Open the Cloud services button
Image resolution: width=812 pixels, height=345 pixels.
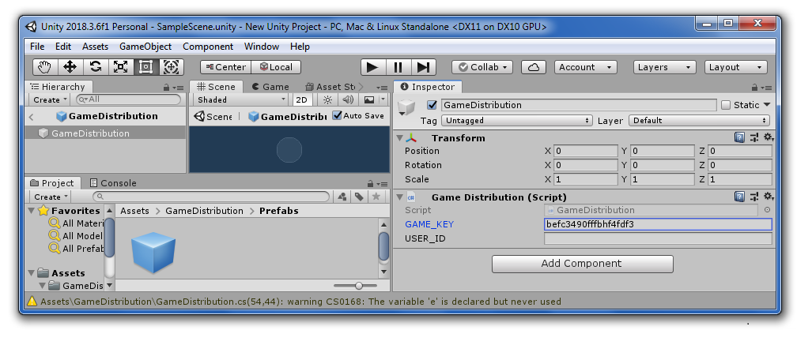click(534, 67)
